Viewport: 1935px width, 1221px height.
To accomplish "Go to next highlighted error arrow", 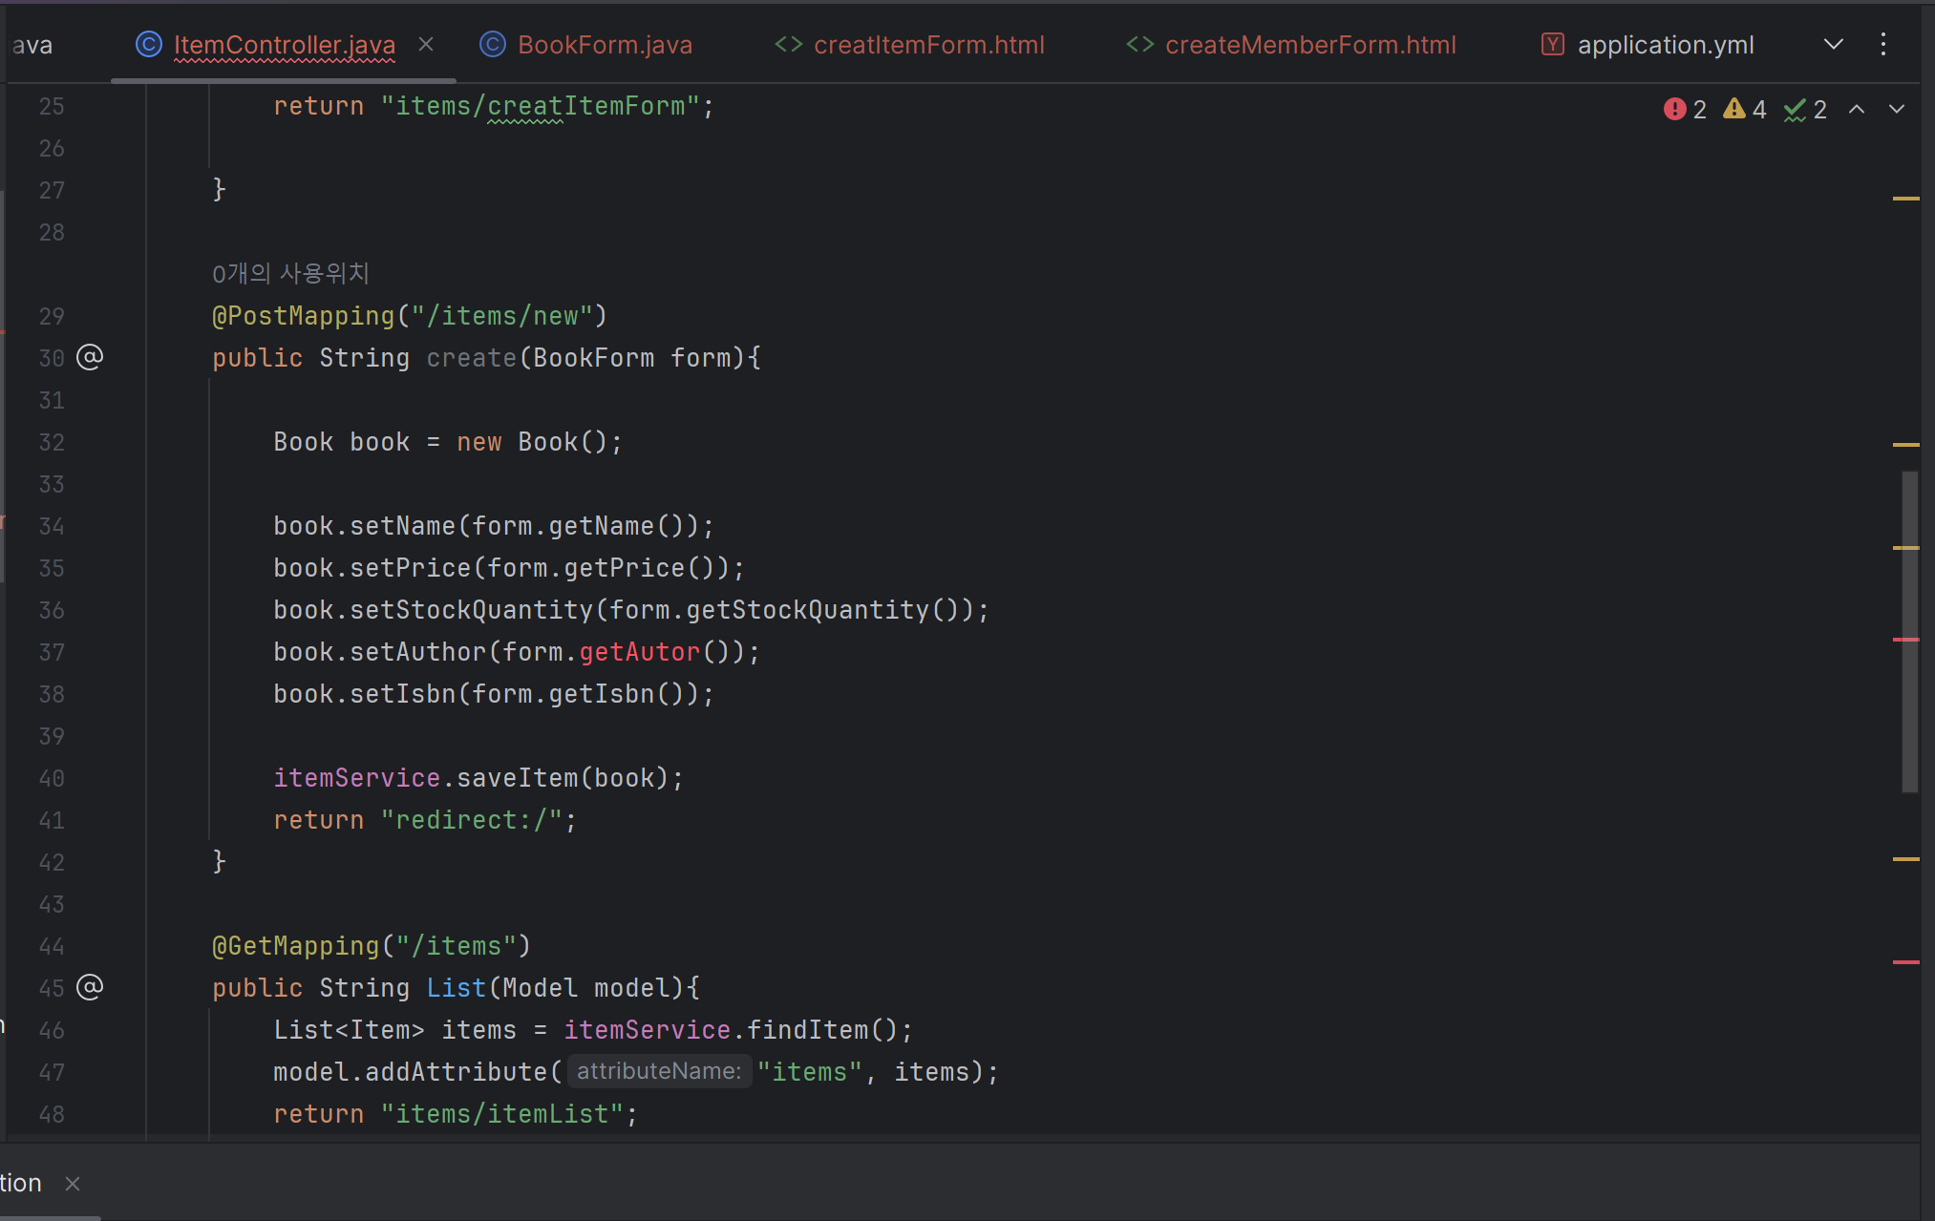I will [1896, 110].
